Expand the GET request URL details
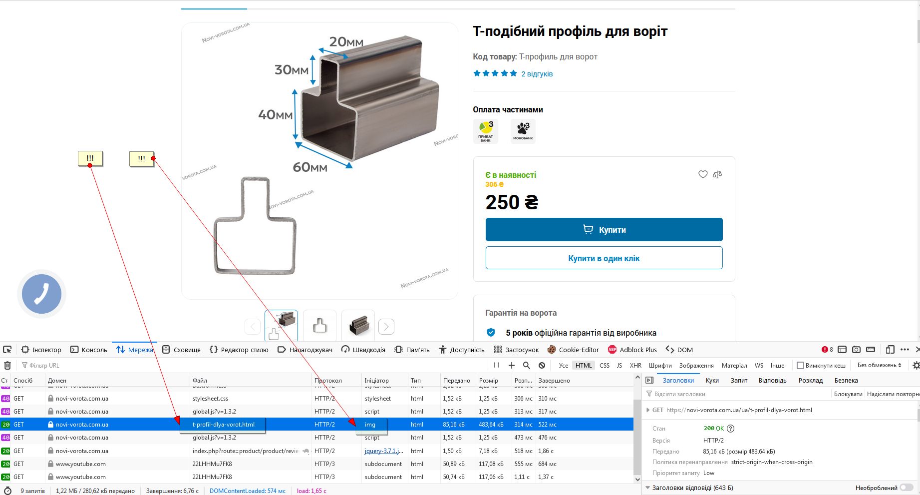The width and height of the screenshot is (920, 495). click(x=648, y=410)
